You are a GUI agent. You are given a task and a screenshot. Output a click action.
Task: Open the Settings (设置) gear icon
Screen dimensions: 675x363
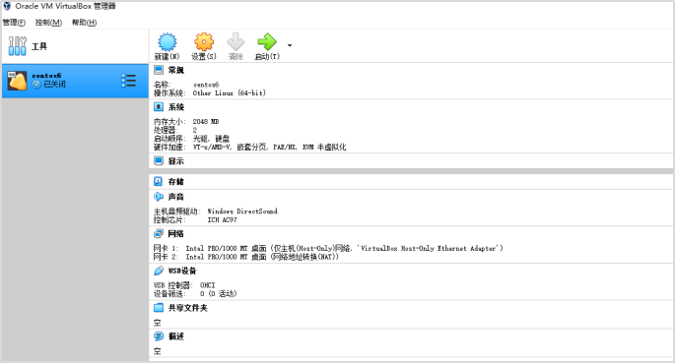coord(204,42)
